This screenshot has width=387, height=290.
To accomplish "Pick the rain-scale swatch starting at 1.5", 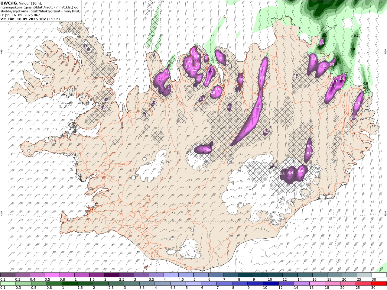I will click(x=85, y=283).
